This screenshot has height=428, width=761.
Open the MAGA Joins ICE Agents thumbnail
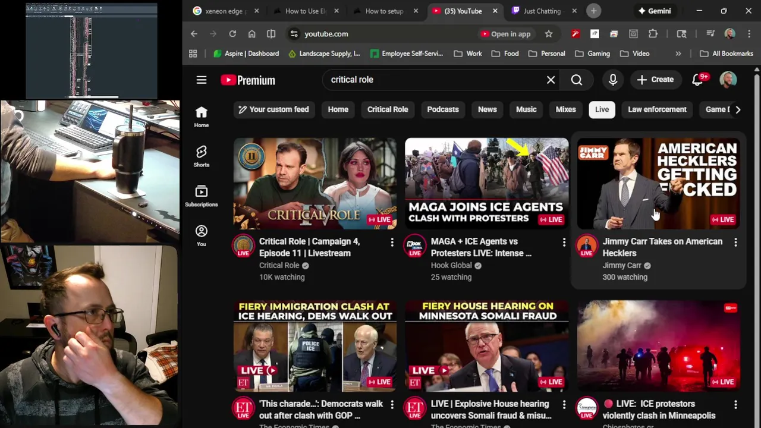[x=486, y=184]
